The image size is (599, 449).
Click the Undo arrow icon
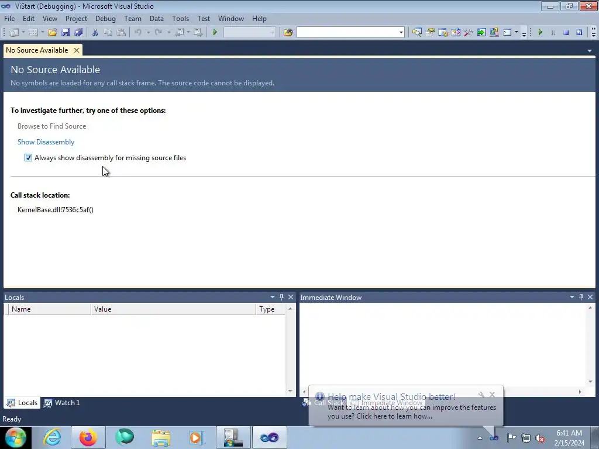pos(138,33)
